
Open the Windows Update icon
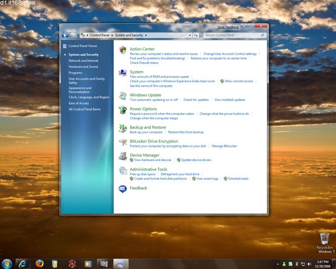pyautogui.click(x=123, y=96)
